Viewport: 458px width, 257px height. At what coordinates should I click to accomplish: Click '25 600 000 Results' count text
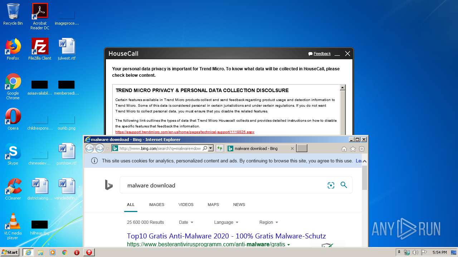[145, 222]
